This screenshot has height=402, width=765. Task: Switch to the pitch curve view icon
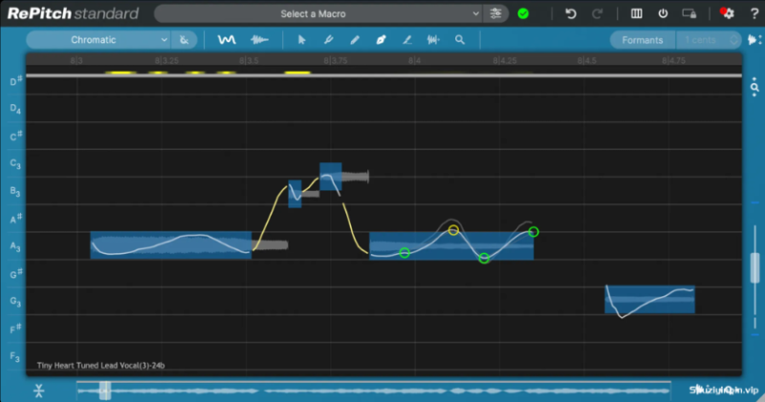click(x=227, y=40)
